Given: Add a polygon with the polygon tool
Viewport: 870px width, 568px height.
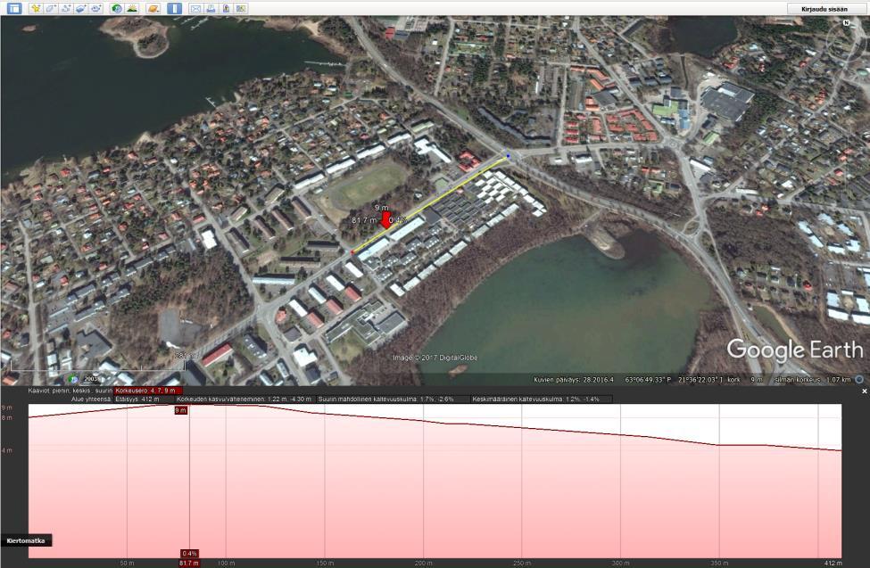Looking at the screenshot, I should pyautogui.click(x=51, y=8).
